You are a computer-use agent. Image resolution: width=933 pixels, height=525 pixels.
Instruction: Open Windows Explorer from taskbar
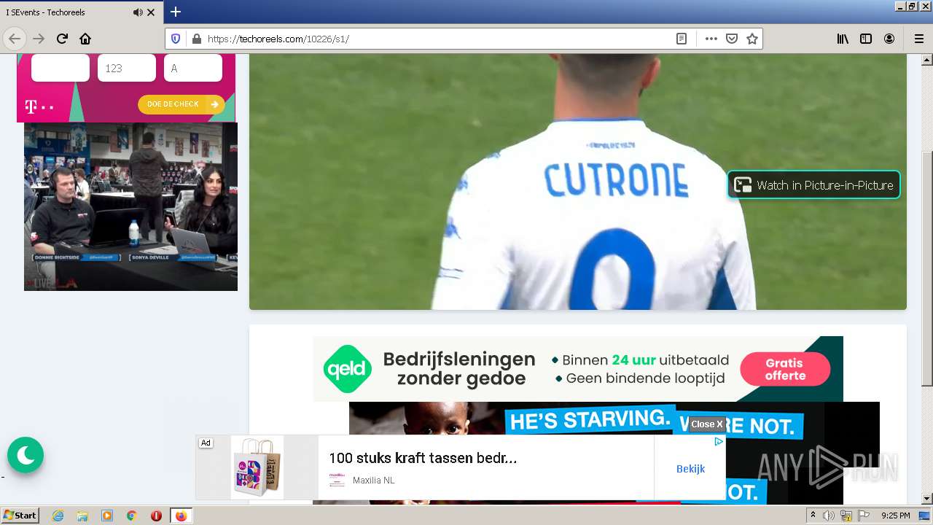click(82, 516)
